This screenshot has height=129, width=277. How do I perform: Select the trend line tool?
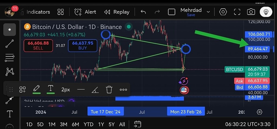[9, 44]
